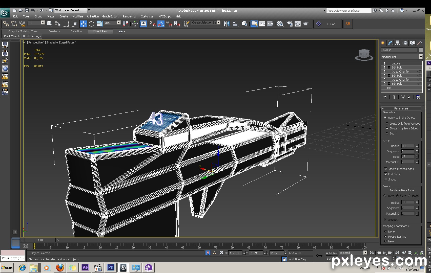Screen dimensions: 431x273
Task: Click the time slider at 0 / 100
Action: (40, 240)
